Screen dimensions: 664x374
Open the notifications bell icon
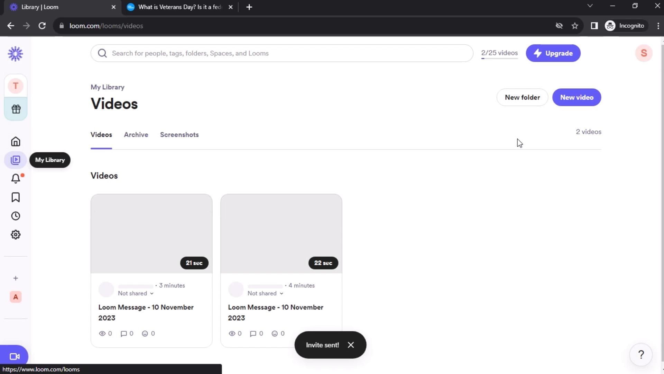tap(16, 179)
